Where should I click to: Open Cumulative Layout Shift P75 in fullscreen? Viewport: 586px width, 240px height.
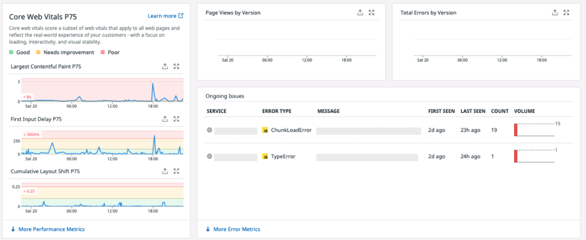click(x=177, y=171)
